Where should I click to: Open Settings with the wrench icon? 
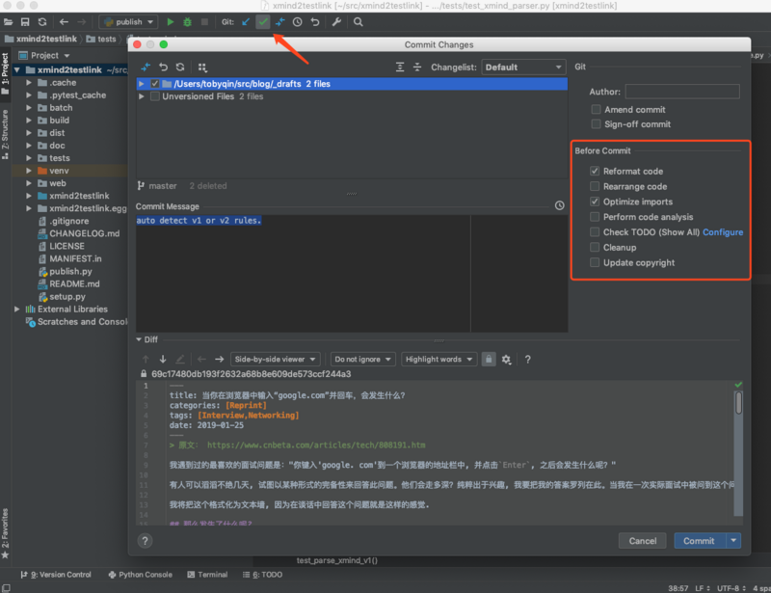336,22
